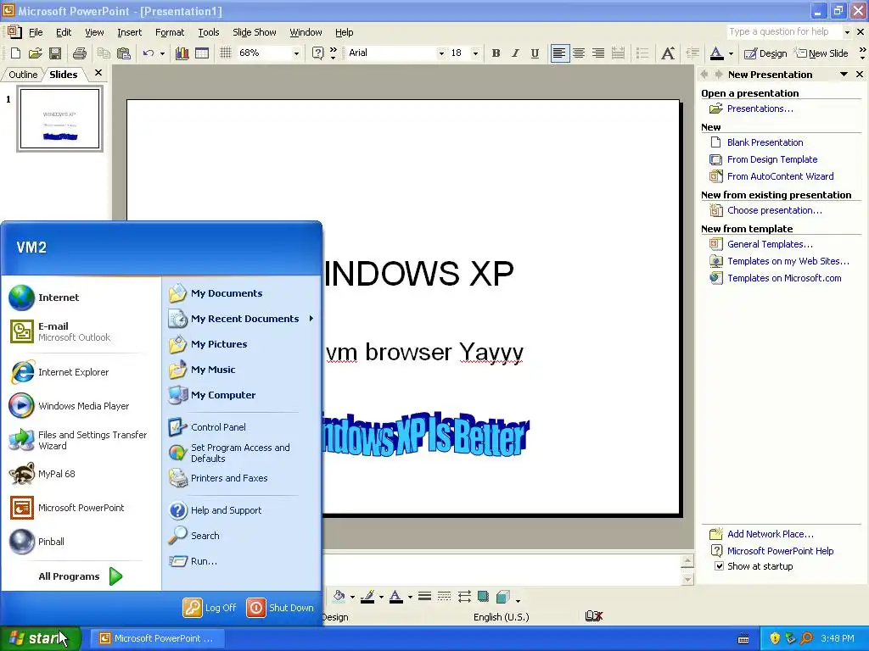Save the presentation with the floppy icon
Screen dimensions: 869x651
tap(55, 53)
